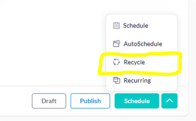
Task: Click the Draft label in the bottom bar
Action: click(x=49, y=101)
